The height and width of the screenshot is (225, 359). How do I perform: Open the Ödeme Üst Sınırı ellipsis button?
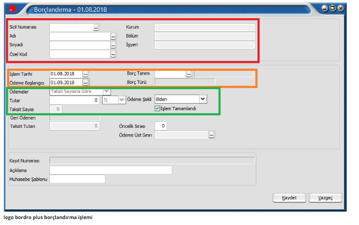tap(212, 135)
